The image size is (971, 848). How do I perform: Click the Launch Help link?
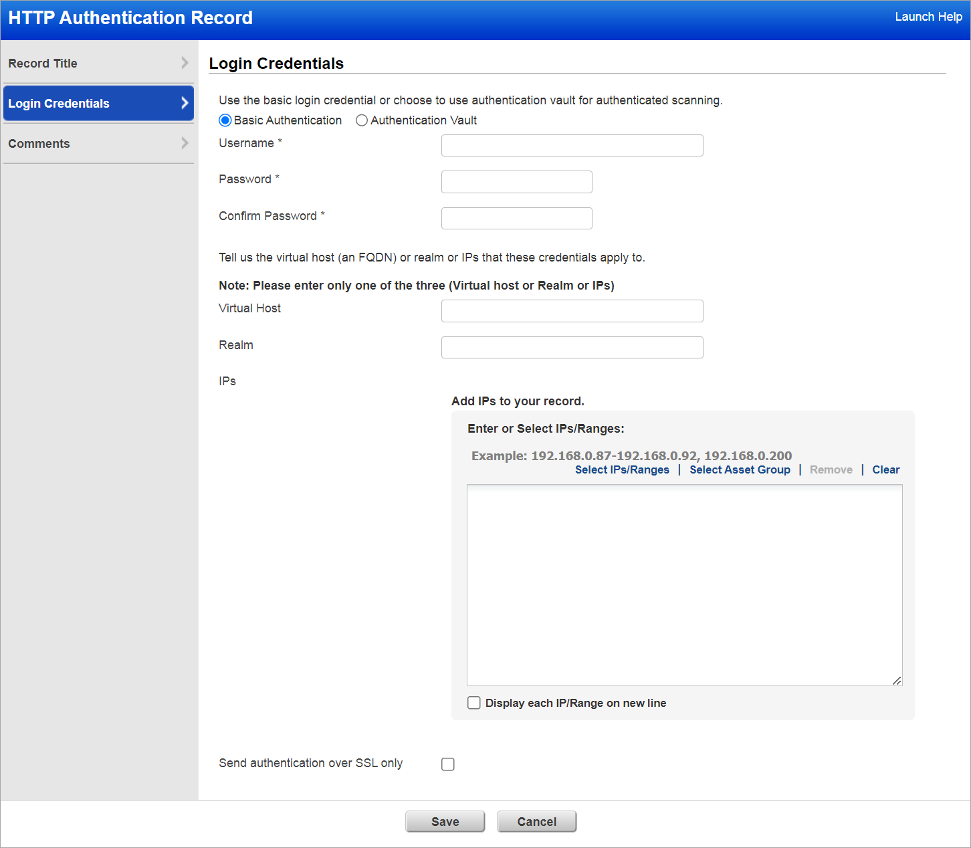coord(928,17)
